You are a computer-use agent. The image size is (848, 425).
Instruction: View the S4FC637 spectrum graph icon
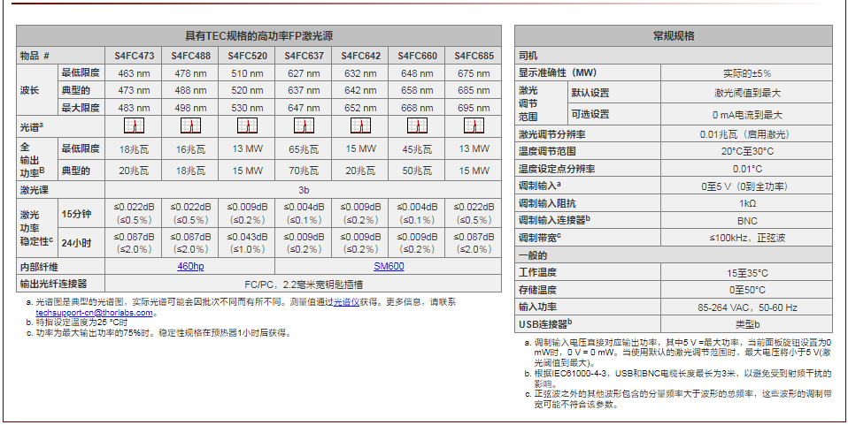(304, 126)
